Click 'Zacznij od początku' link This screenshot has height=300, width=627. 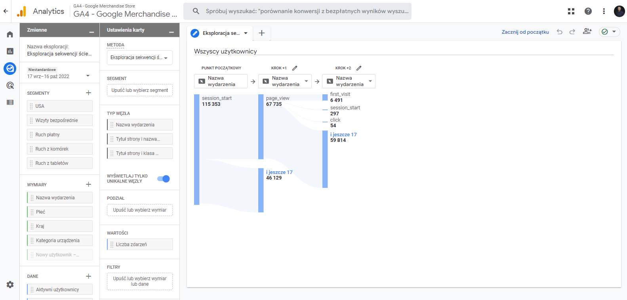(525, 32)
